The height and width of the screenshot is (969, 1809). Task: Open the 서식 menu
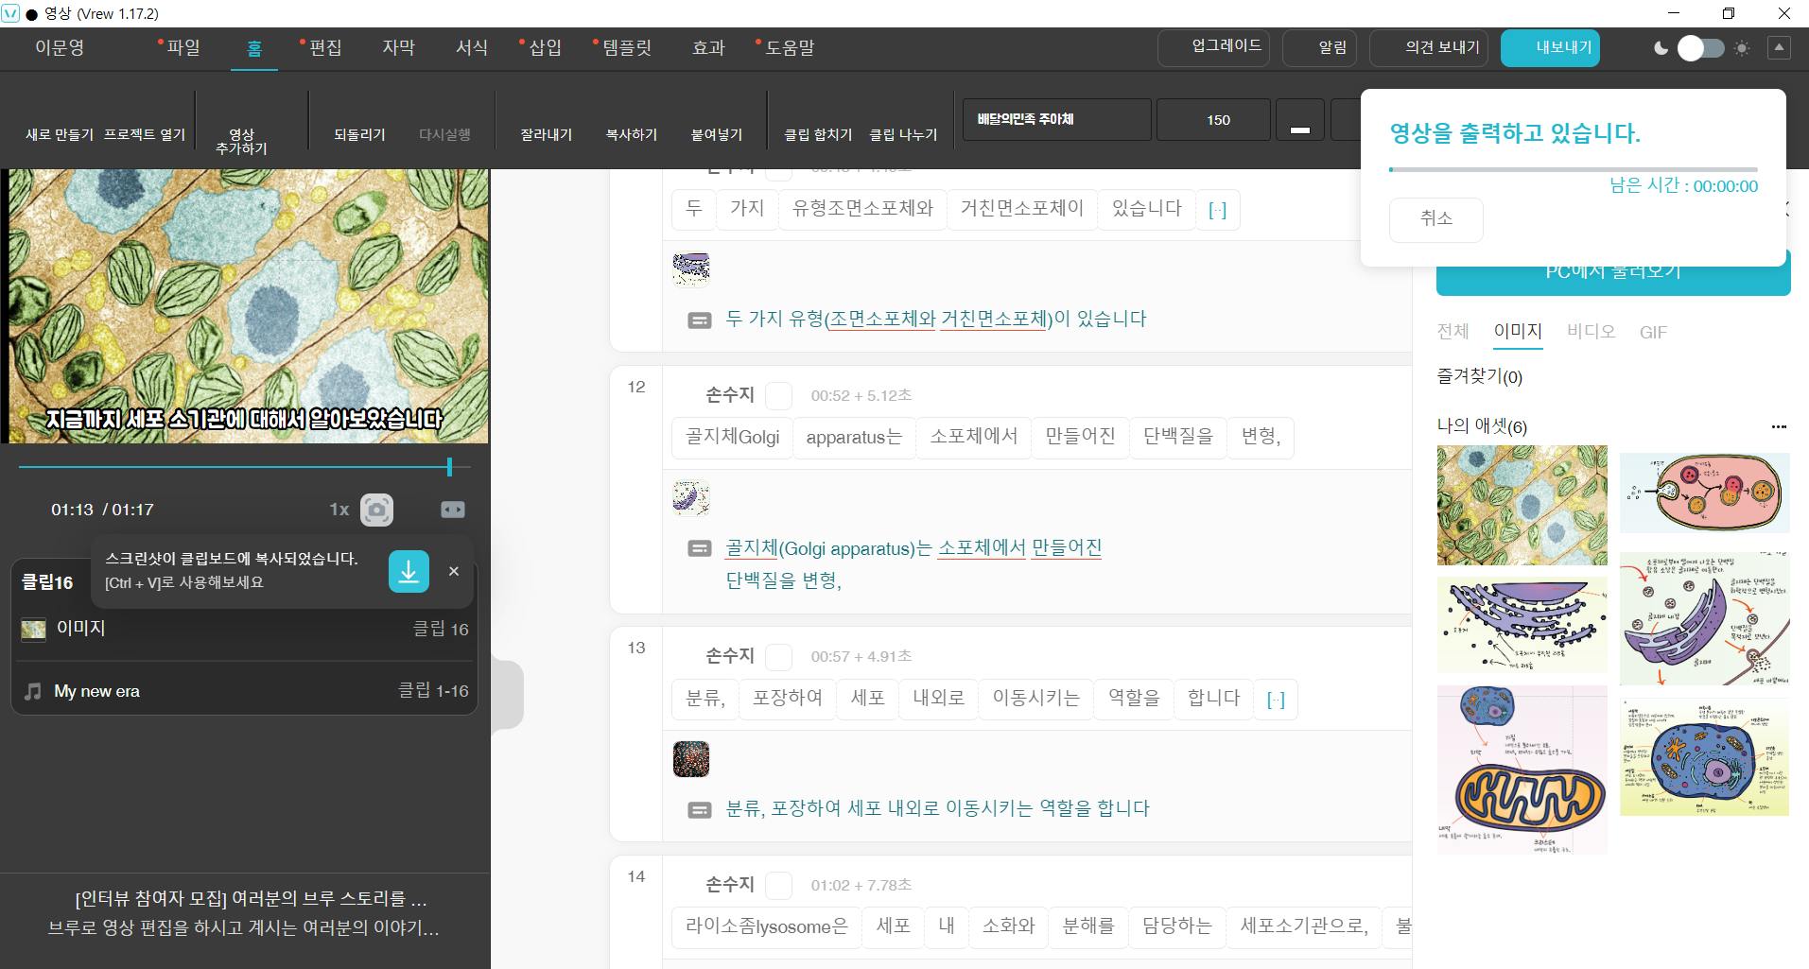(x=472, y=48)
